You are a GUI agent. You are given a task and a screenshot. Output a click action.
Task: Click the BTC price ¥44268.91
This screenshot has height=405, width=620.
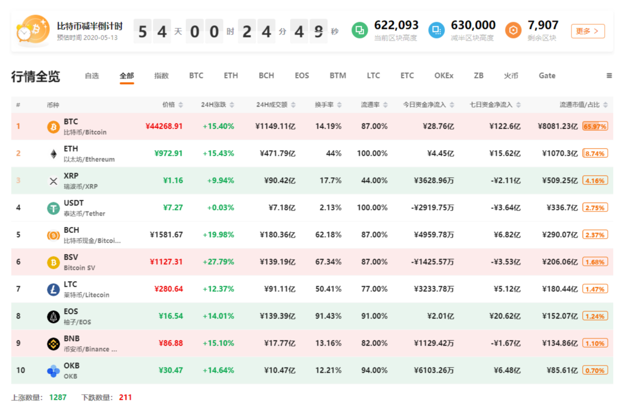click(x=164, y=126)
